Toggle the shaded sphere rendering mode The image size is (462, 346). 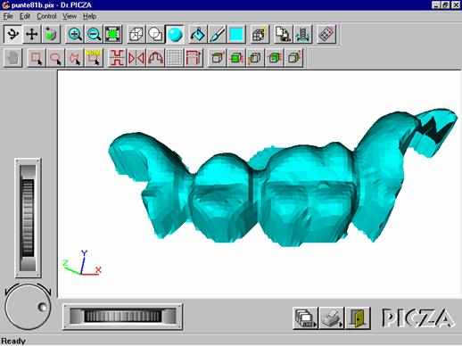175,34
